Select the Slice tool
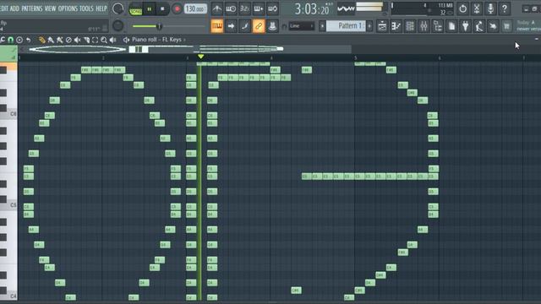This screenshot has width=541, height=304. tap(86, 40)
